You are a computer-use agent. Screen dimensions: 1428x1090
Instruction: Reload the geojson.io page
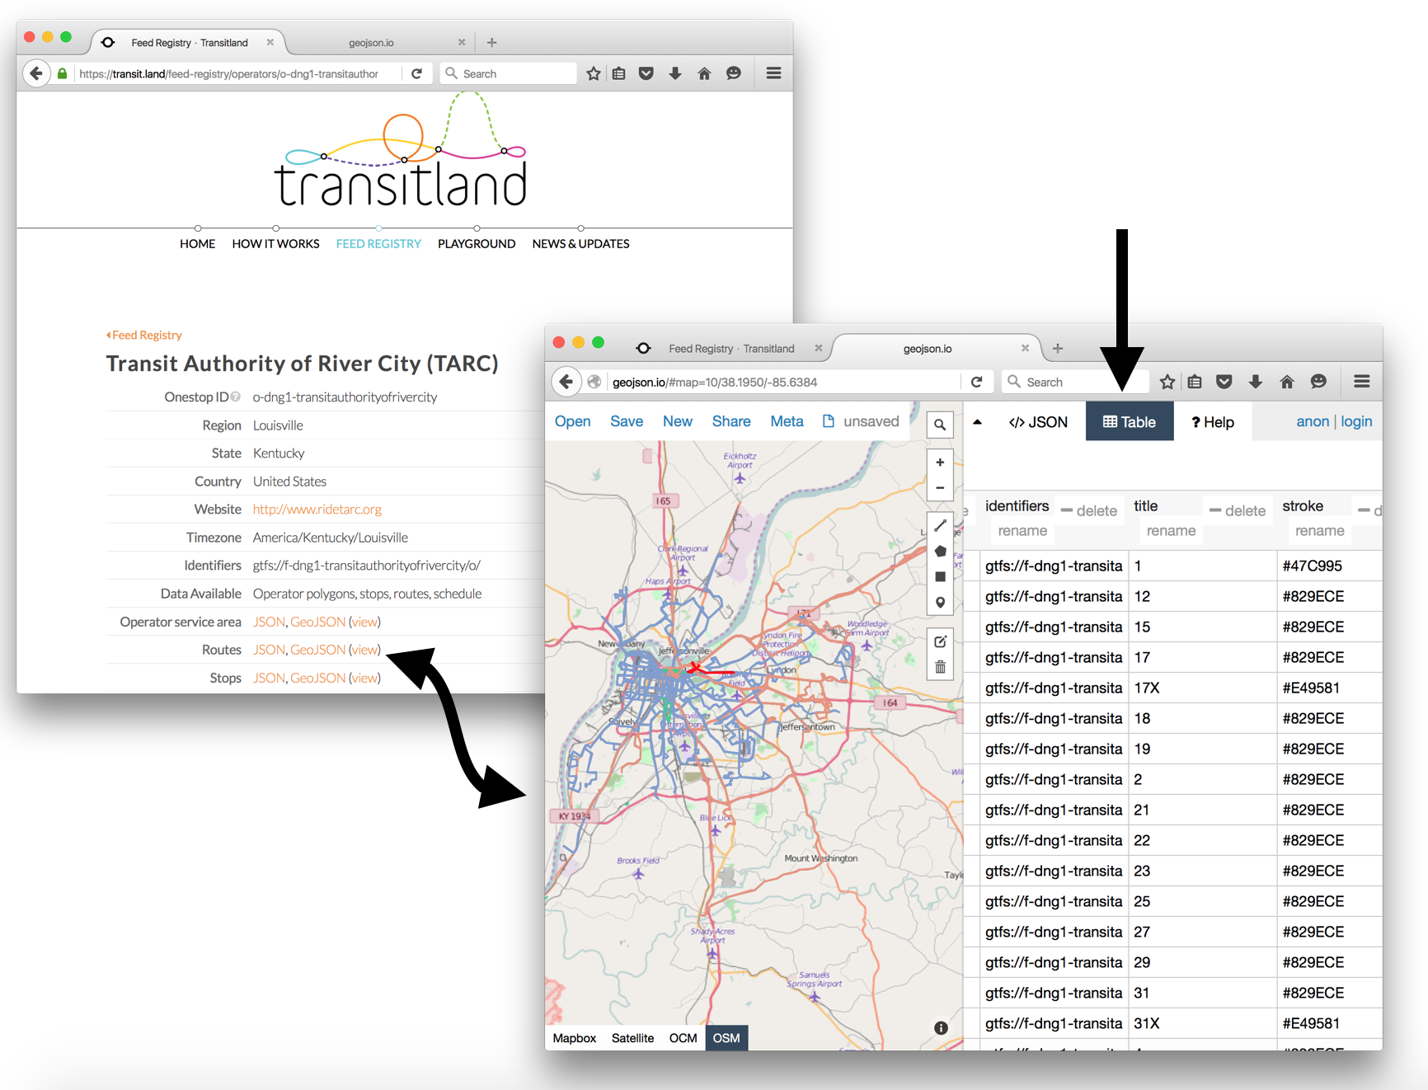pos(976,382)
